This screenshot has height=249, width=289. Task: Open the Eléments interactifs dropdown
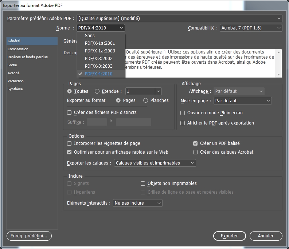[138, 203]
